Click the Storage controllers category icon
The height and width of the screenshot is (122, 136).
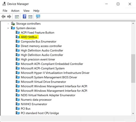click(13, 23)
